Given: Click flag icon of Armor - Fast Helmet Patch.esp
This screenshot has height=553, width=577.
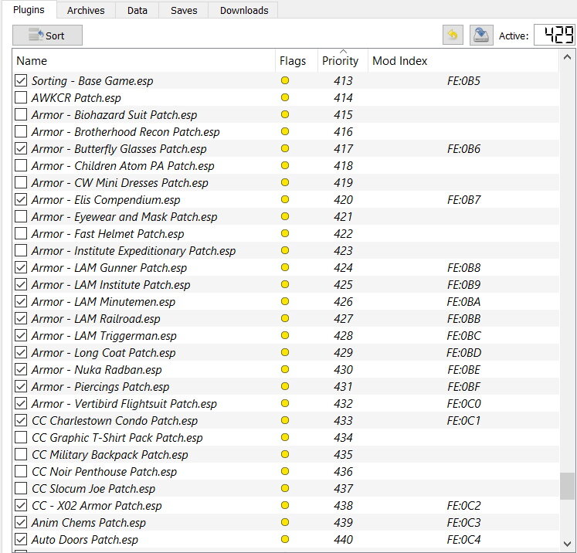Looking at the screenshot, I should (285, 233).
